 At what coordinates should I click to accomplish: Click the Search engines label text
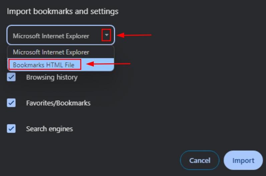point(49,129)
